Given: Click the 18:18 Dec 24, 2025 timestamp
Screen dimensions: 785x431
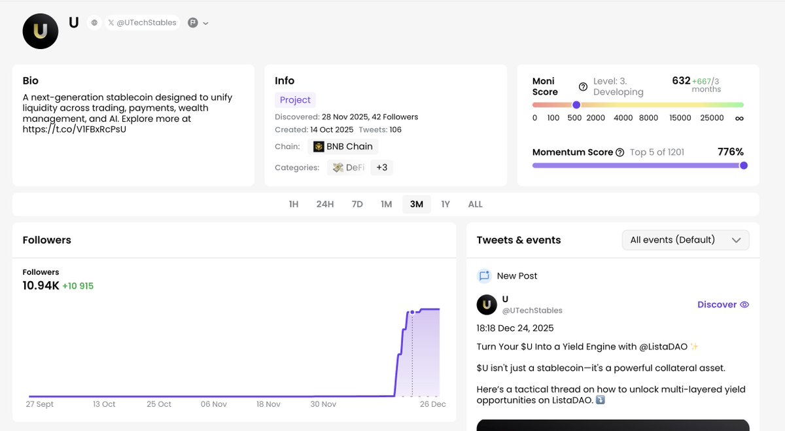Looking at the screenshot, I should click(x=515, y=328).
